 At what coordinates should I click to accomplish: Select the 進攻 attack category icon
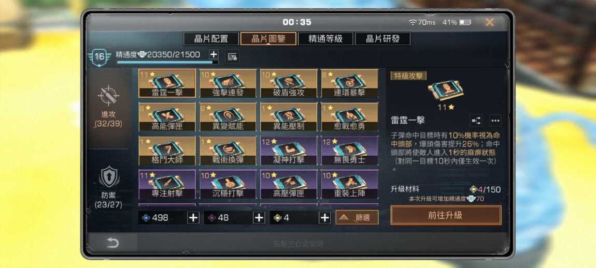[x=109, y=95]
